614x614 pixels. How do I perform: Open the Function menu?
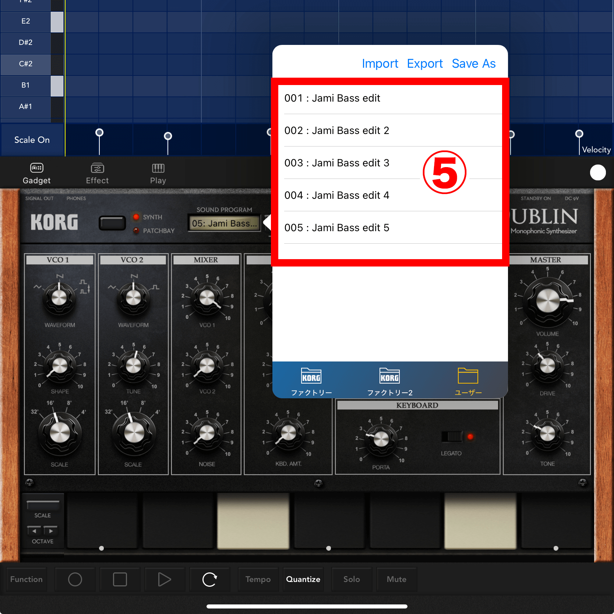pos(27,579)
